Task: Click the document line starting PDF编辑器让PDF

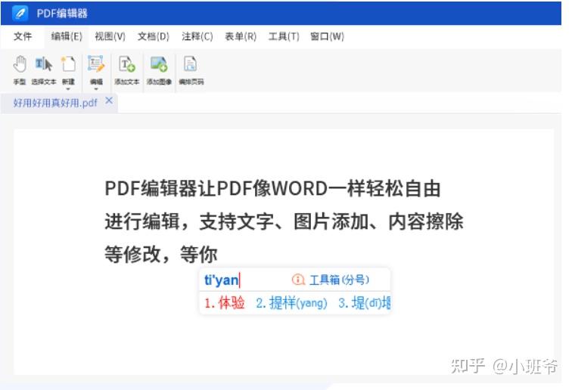Action: (x=273, y=188)
